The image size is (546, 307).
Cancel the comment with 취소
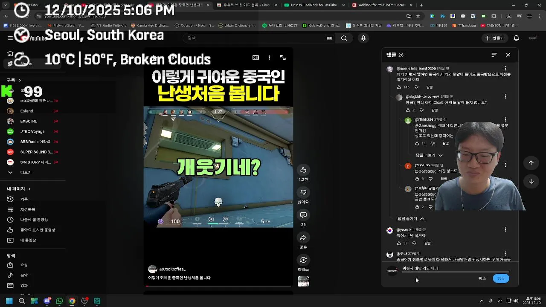(x=482, y=278)
